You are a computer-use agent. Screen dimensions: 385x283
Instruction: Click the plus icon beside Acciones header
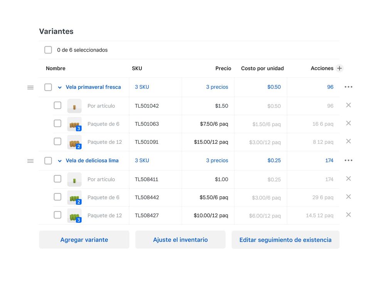[x=339, y=68]
